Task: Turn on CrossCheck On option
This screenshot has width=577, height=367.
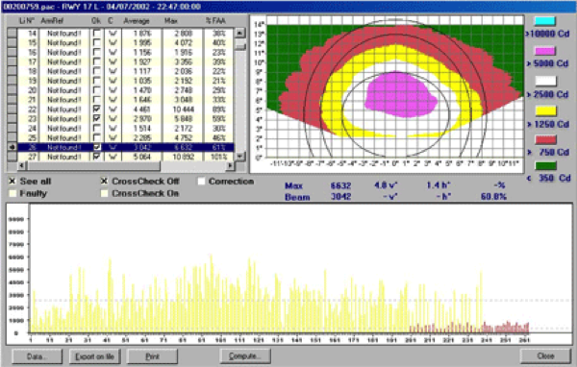Action: [105, 193]
